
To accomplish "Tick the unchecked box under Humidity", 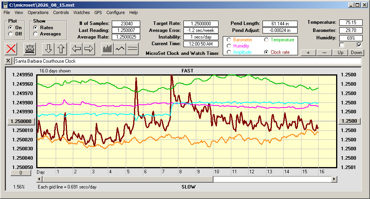I will [x=342, y=45].
